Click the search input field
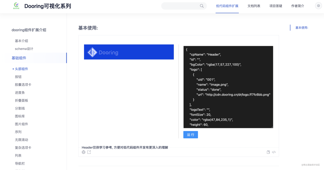Viewport: 324px width, 170px height. pyautogui.click(x=184, y=6)
